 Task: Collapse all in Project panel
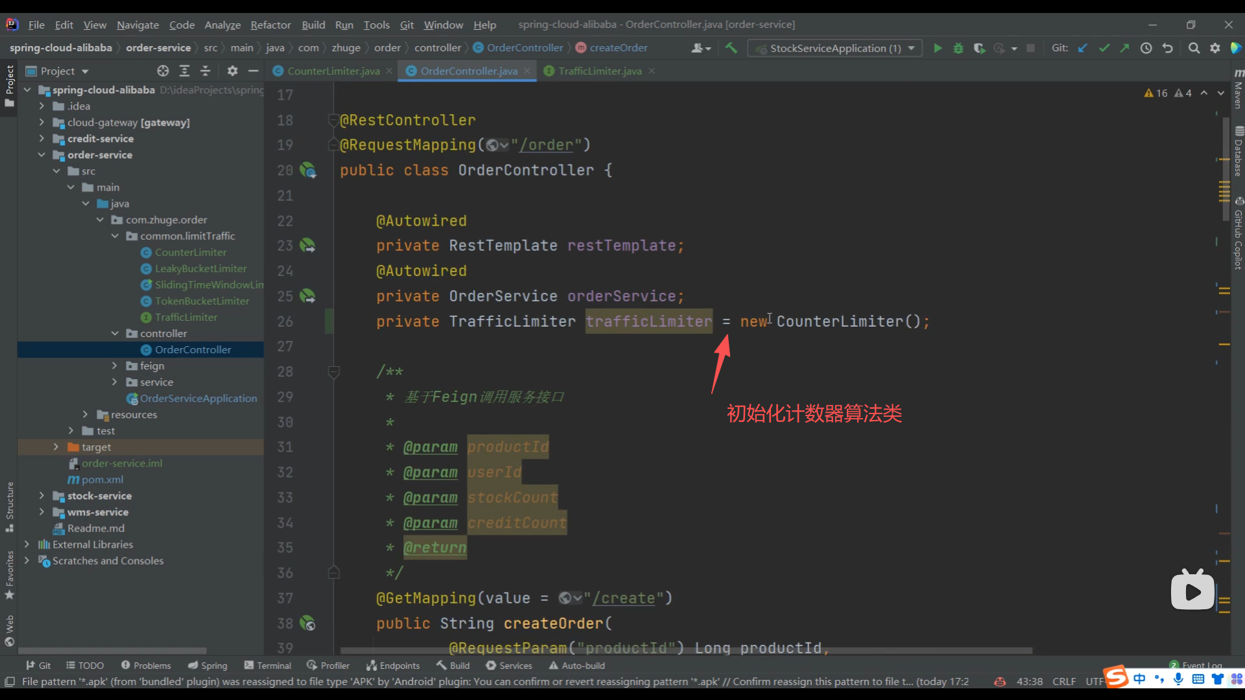tap(206, 71)
